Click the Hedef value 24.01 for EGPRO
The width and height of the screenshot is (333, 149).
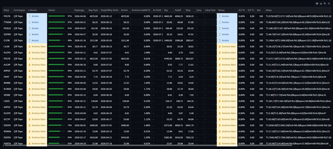tap(179, 34)
